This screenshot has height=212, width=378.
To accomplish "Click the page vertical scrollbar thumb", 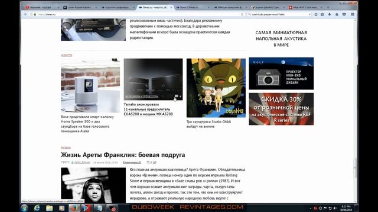I will [355, 168].
